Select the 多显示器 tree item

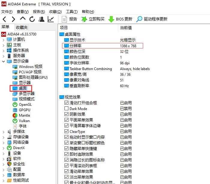point(24,94)
